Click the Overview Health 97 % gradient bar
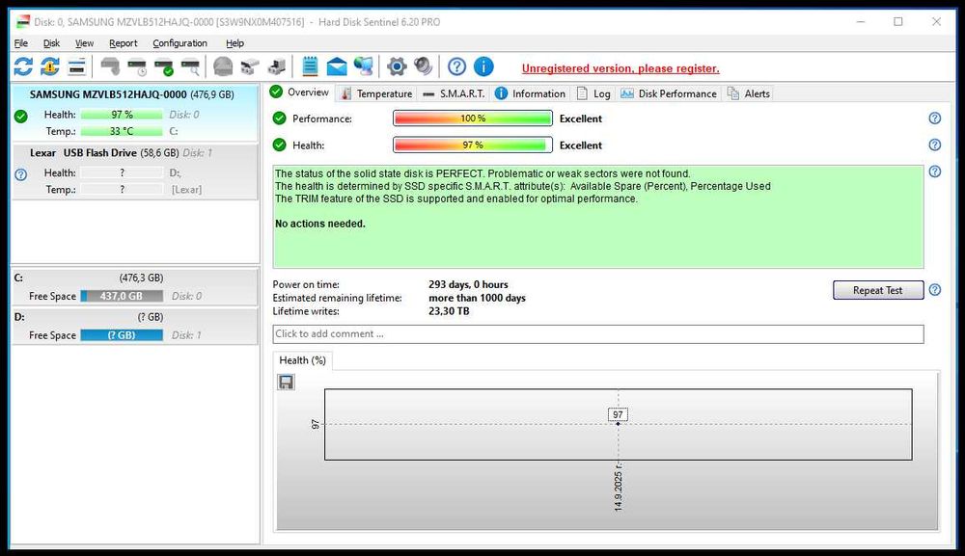The width and height of the screenshot is (965, 556). point(473,145)
